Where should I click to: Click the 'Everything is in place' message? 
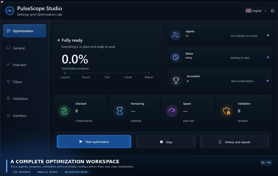(x=88, y=47)
